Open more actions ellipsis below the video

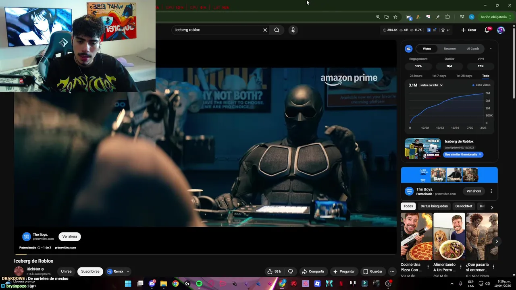tap(392, 271)
